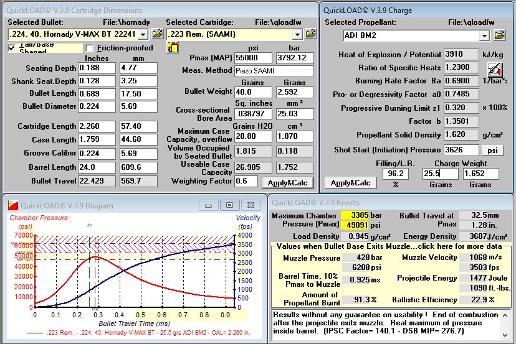
Task: Click the Bullet Weight grains field
Action: [254, 92]
